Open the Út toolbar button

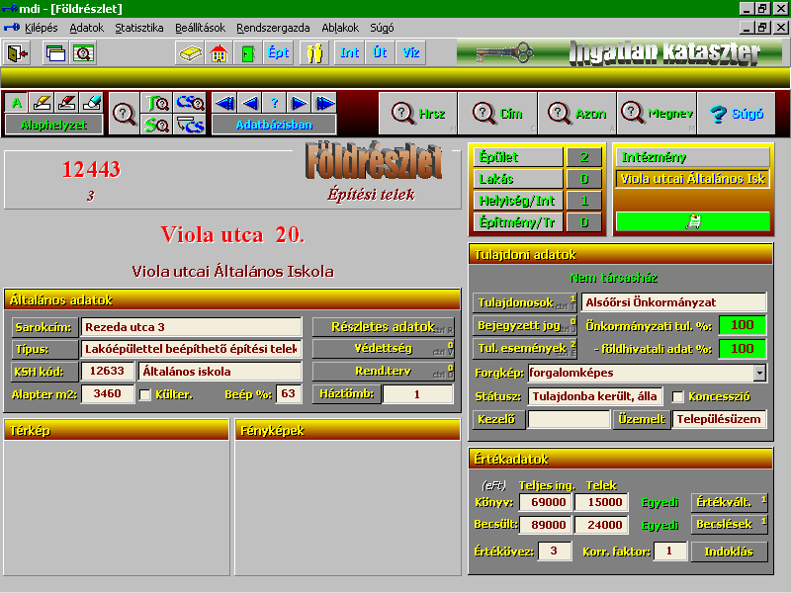tap(380, 53)
